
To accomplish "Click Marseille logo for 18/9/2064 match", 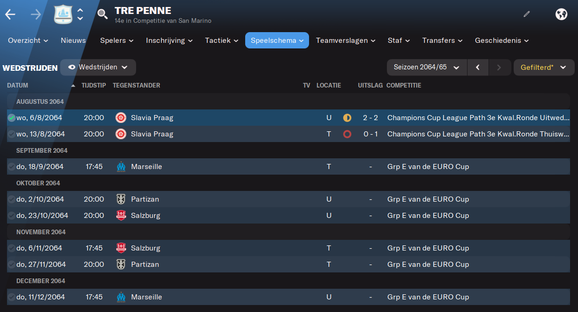I will point(121,167).
